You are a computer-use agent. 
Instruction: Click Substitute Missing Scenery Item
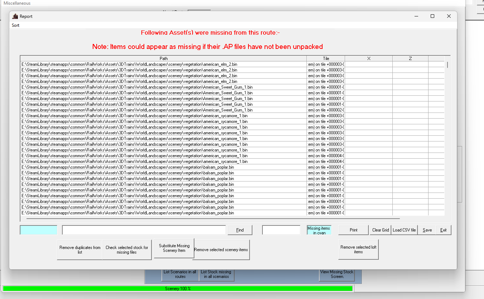pos(174,248)
